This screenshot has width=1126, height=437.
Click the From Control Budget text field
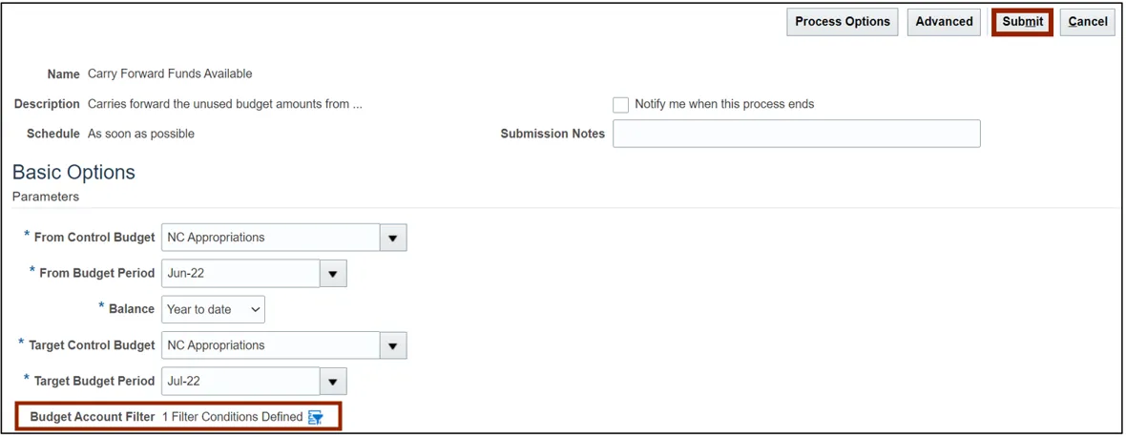click(x=271, y=238)
